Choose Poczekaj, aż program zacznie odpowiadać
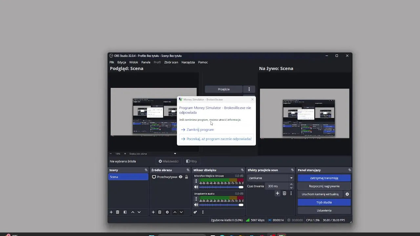Viewport: 420px width, 236px height. click(216, 139)
